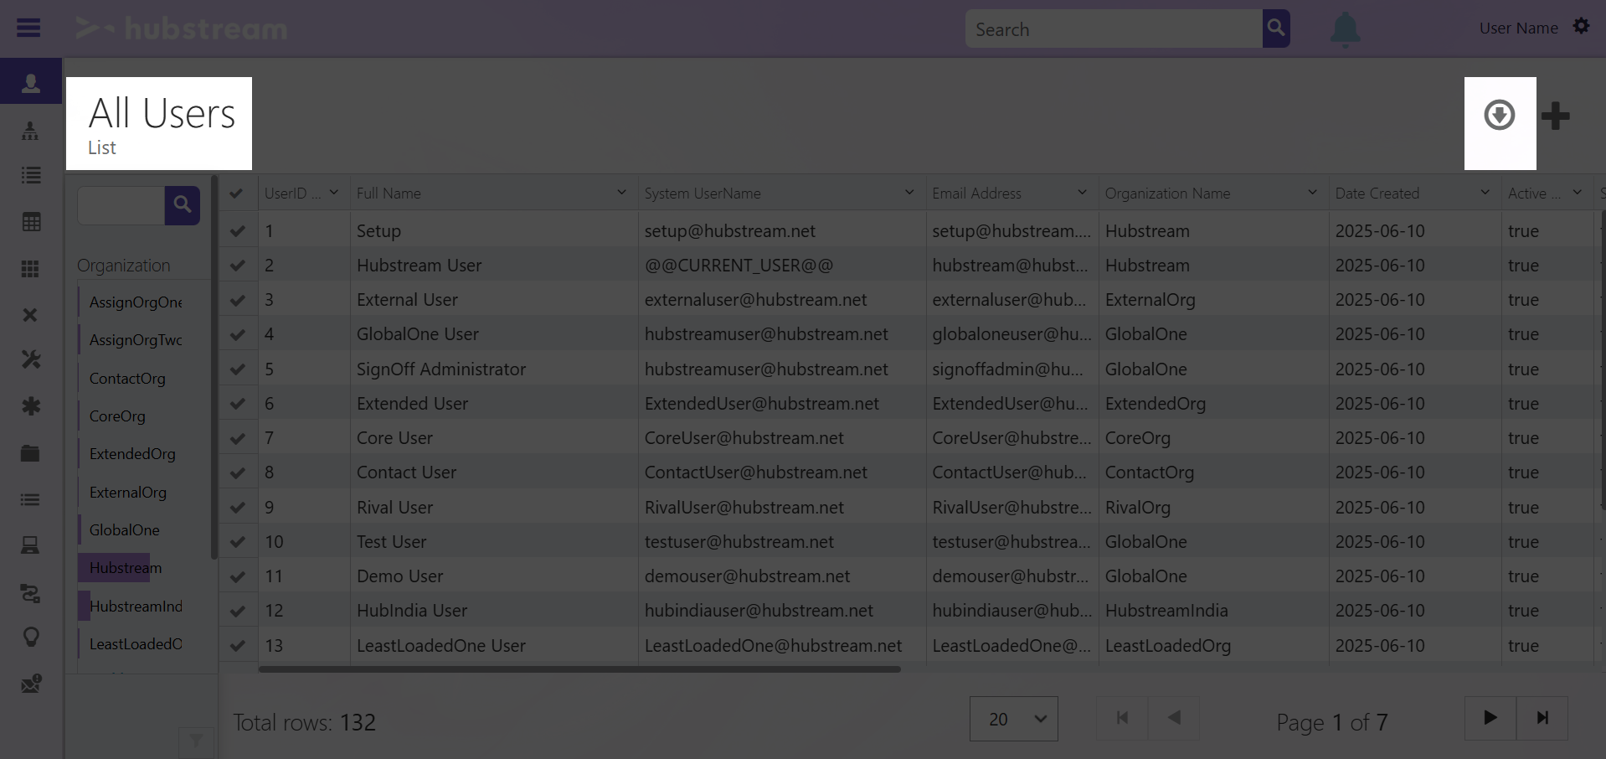Select the wrench tools sidebar icon
The height and width of the screenshot is (759, 1606).
tap(30, 359)
